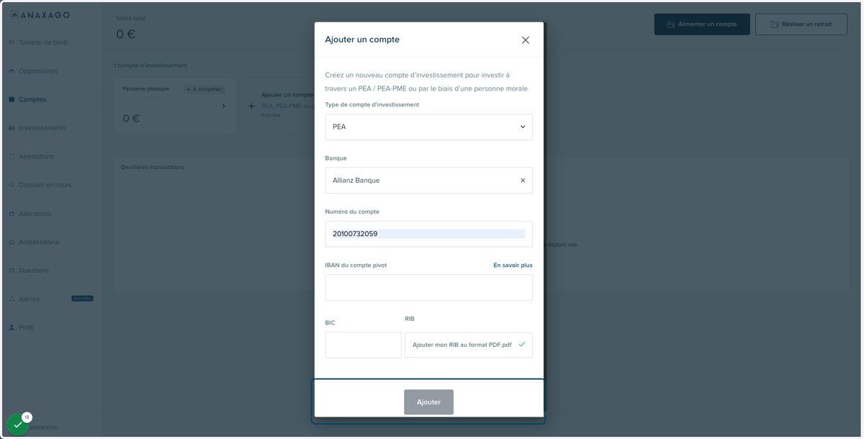
Task: Expand the Personne physique account chevron
Action: click(223, 107)
